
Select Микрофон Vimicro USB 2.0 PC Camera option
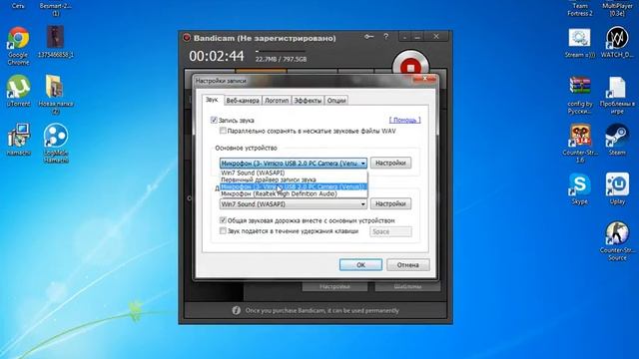294,186
